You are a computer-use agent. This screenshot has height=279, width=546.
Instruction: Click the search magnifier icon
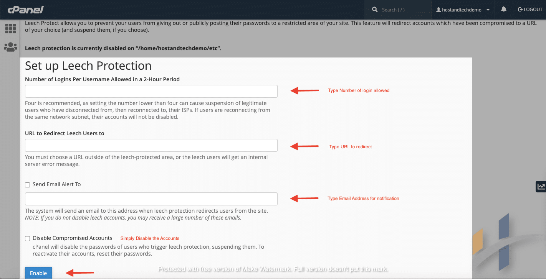click(x=374, y=9)
